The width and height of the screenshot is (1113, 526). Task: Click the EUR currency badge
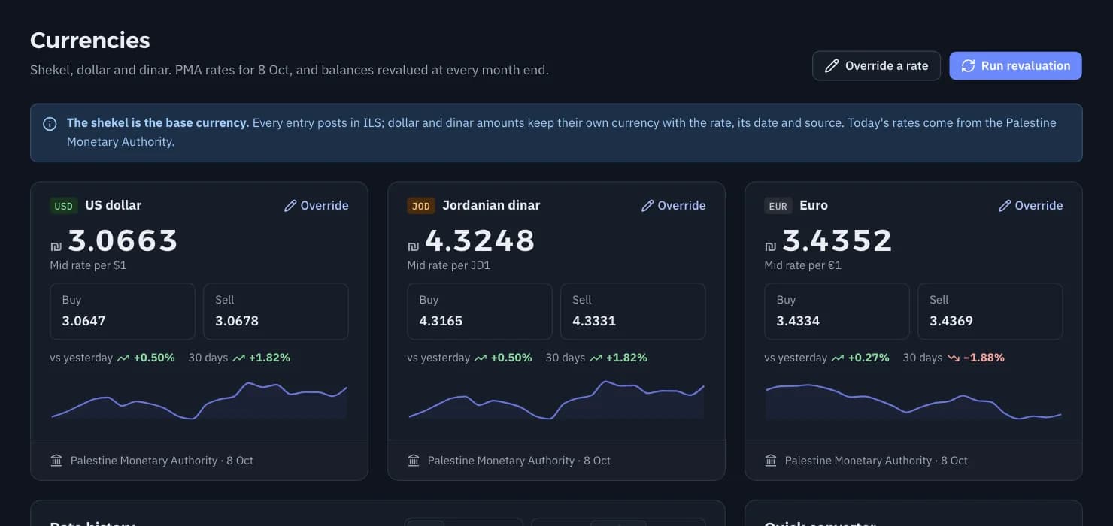click(x=778, y=206)
